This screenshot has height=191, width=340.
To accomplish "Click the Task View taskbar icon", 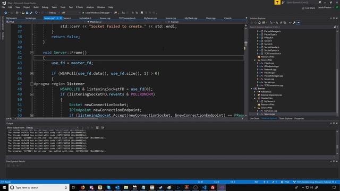I will (74, 187).
